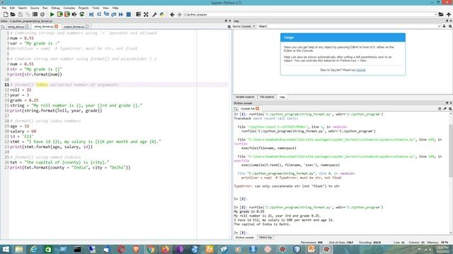The image size is (453, 254).
Task: Go forward to next cursor position
Action: pos(179,14)
